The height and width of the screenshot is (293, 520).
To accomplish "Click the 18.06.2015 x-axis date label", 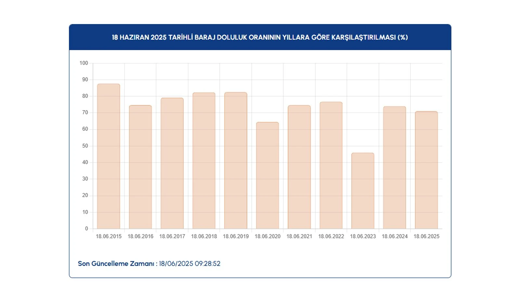I will coord(109,236).
